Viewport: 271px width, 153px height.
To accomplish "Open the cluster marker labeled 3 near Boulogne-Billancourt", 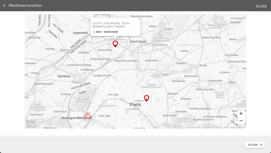I will pos(88,116).
